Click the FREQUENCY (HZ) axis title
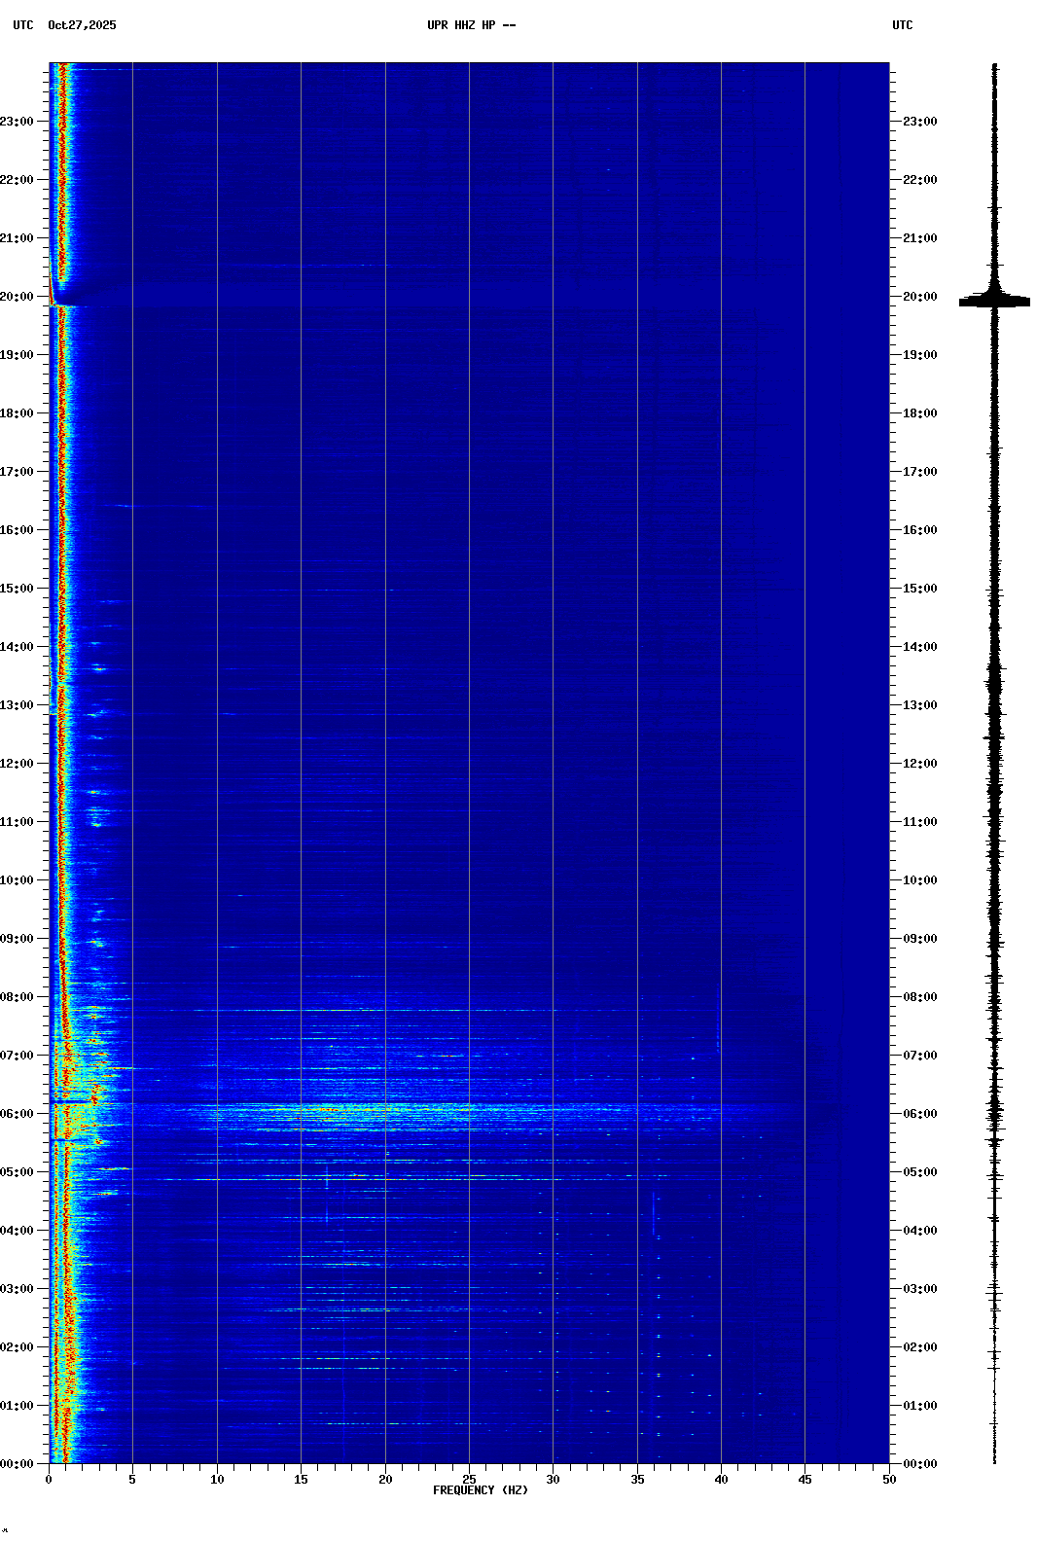Screen dimensions: 1037x1541 coord(480,1490)
